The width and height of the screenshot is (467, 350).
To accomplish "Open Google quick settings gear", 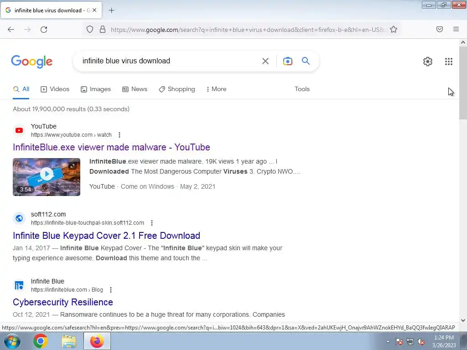I will pos(428,62).
